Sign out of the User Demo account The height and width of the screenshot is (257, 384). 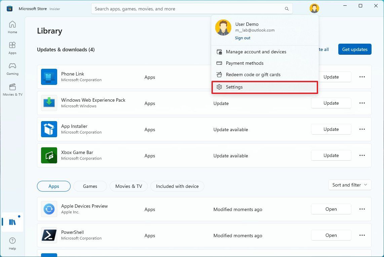242,38
